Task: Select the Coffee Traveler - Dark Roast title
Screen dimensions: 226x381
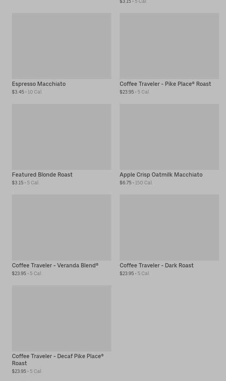Action: pyautogui.click(x=157, y=265)
